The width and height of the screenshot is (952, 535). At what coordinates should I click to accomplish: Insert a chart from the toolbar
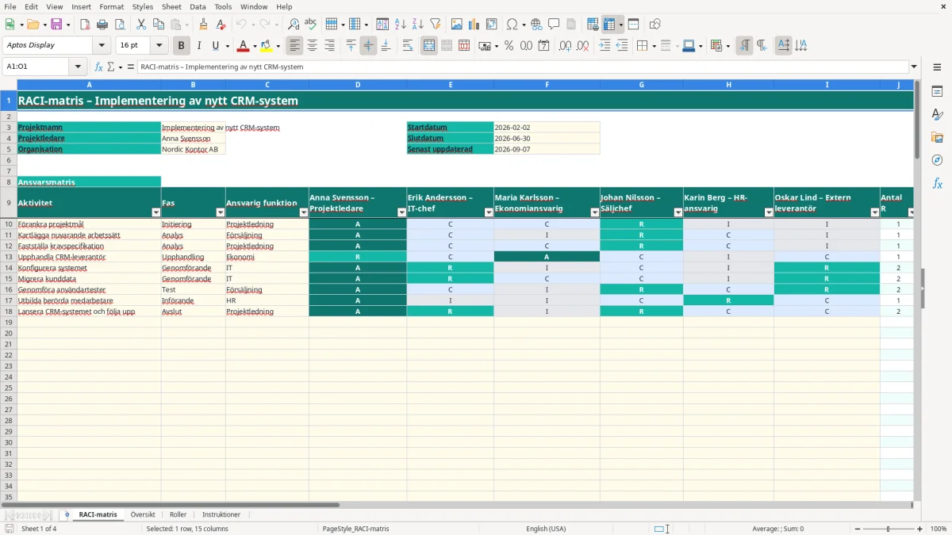pos(474,25)
